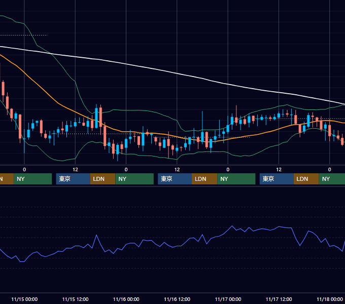Viewport: 345px width, 304px height.
Task: Click the 11/15 12:00 date label
Action: (75, 299)
